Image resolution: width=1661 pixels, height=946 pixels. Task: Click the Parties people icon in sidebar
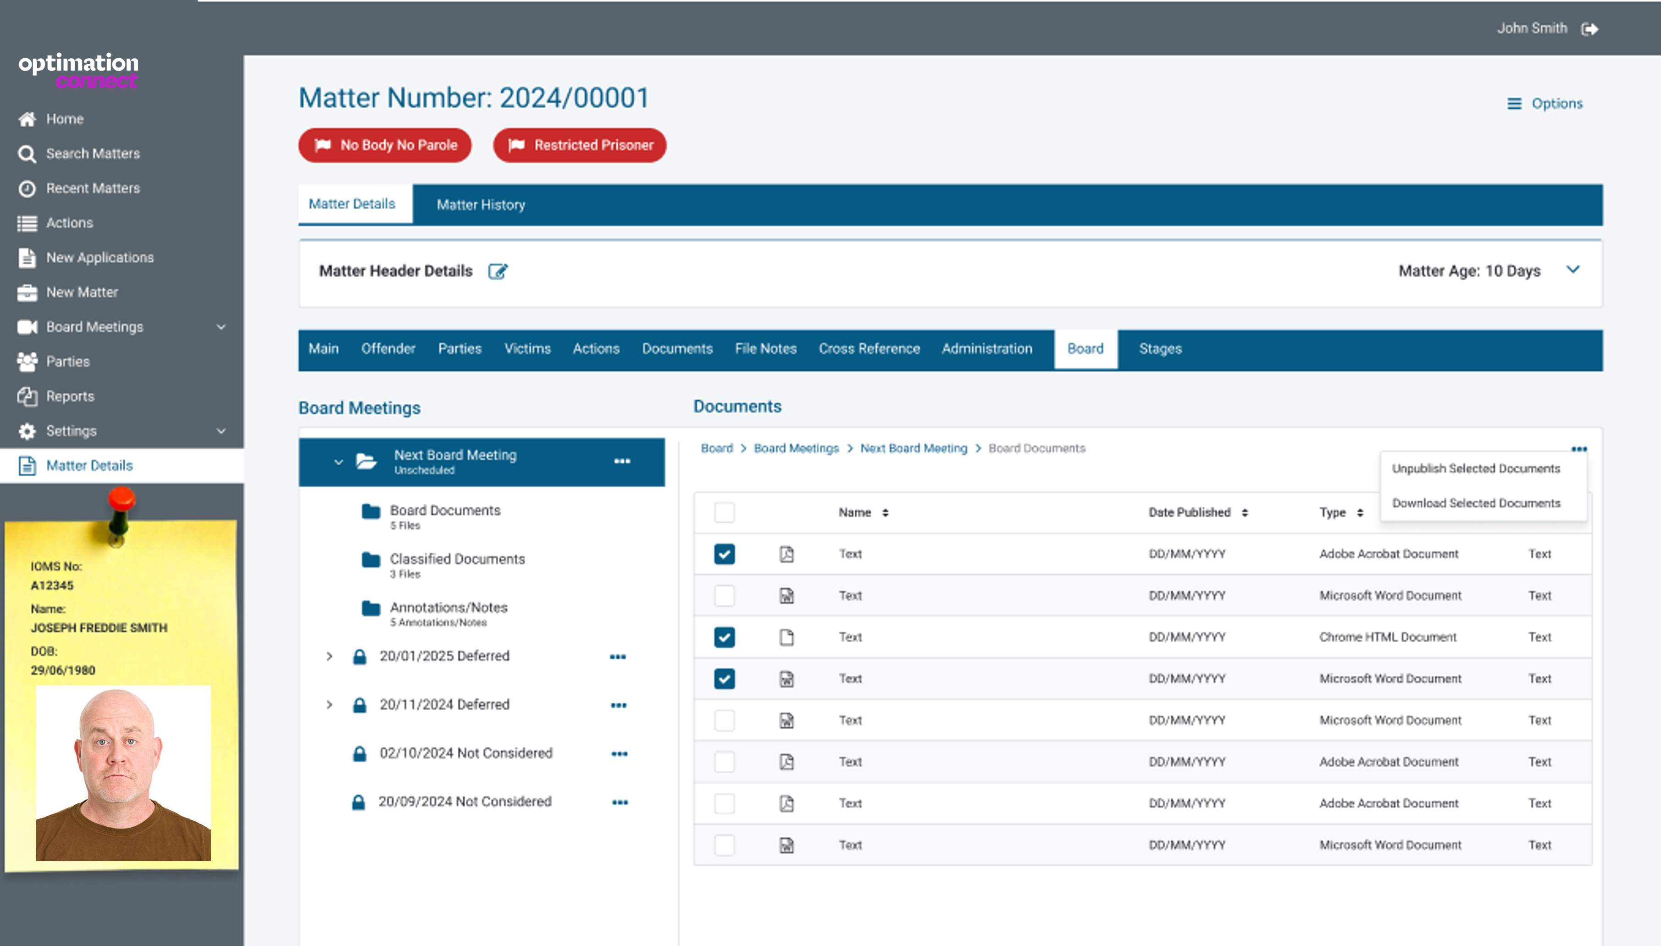pyautogui.click(x=27, y=361)
